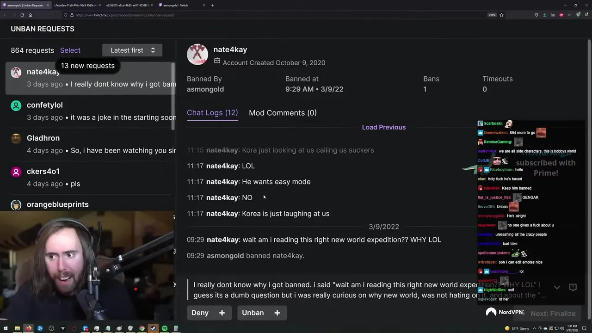592x333 pixels.
Task: Click the Chrome icon in taskbar
Action: point(142,328)
